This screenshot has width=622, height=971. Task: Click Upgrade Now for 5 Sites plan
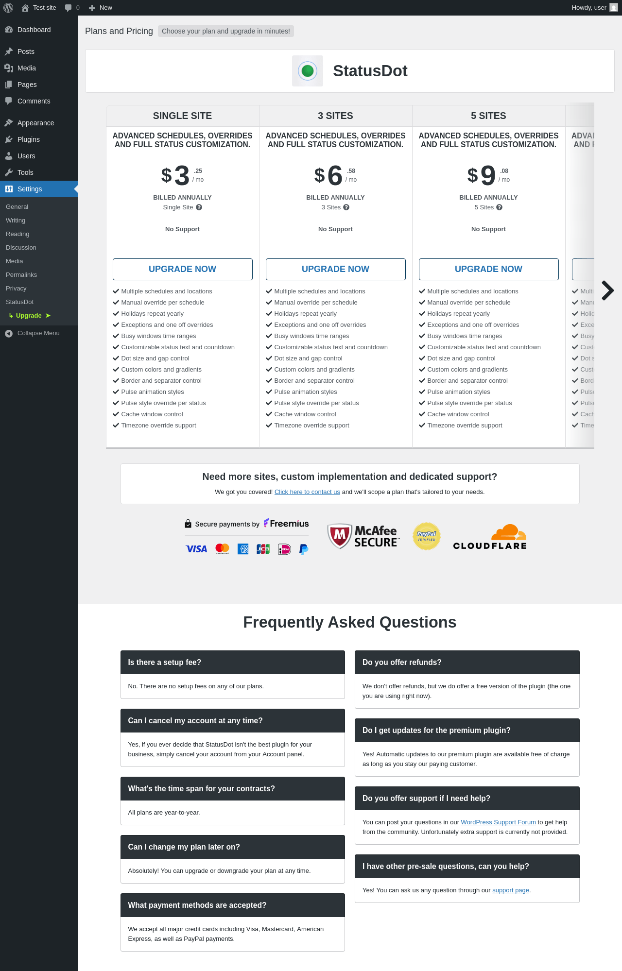(x=489, y=269)
